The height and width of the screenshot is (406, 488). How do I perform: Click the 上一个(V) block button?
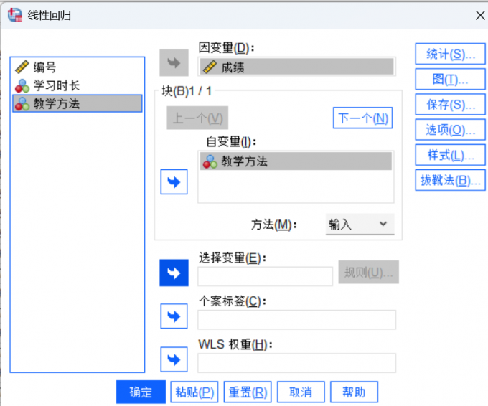click(197, 118)
